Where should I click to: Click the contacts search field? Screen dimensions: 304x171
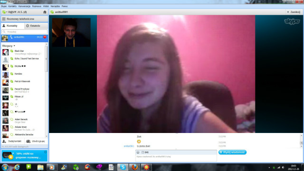(x=24, y=32)
